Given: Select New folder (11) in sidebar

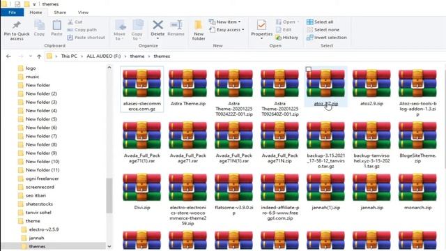Looking at the screenshot, I should coord(43,170).
